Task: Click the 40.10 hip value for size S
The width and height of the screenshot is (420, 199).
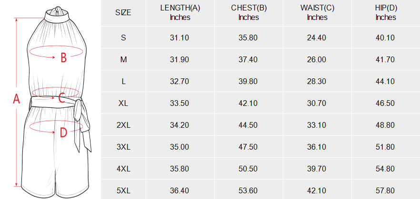Action: point(385,38)
